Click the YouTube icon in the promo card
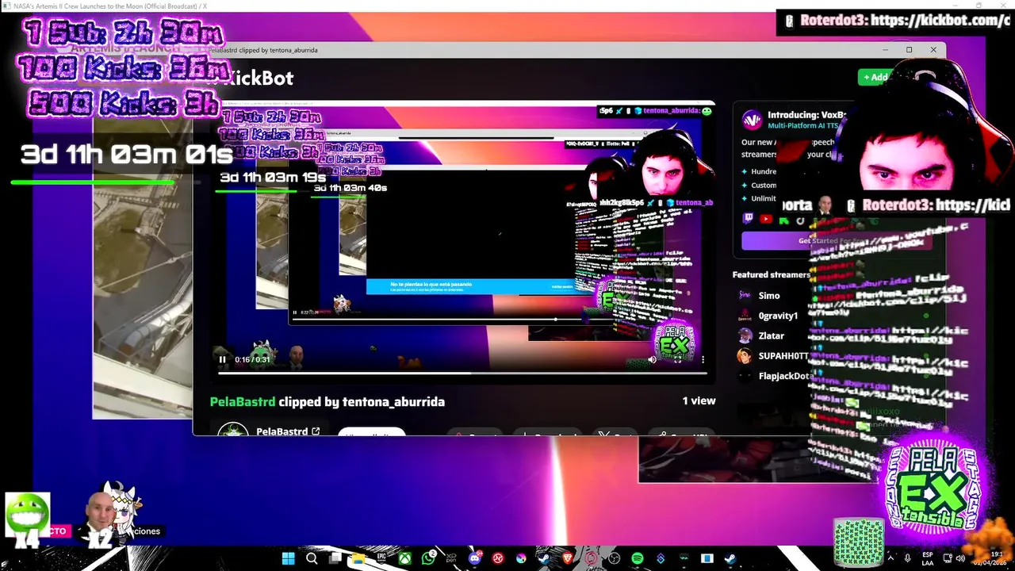 766,220
